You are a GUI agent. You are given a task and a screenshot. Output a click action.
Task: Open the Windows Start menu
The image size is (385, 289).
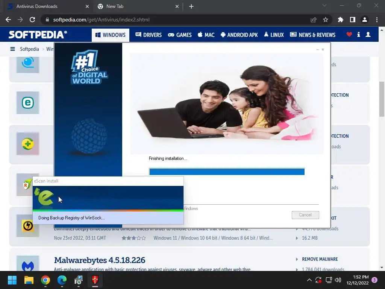[x=12, y=280]
